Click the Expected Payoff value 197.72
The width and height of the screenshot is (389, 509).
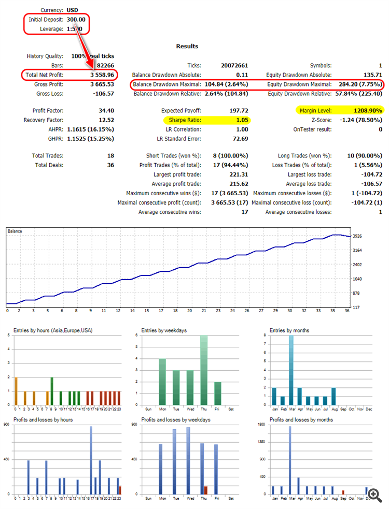pyautogui.click(x=239, y=111)
